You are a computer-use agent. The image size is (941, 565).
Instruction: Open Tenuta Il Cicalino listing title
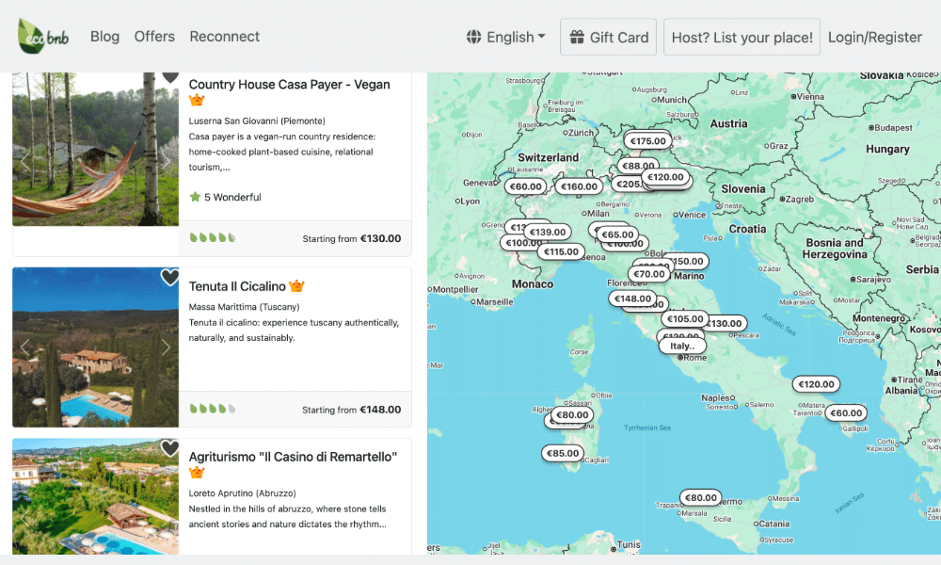pyautogui.click(x=237, y=286)
